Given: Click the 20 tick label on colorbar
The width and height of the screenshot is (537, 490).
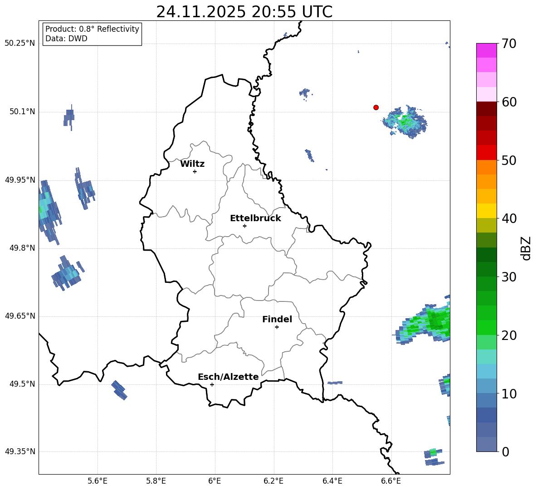Looking at the screenshot, I should [x=509, y=335].
